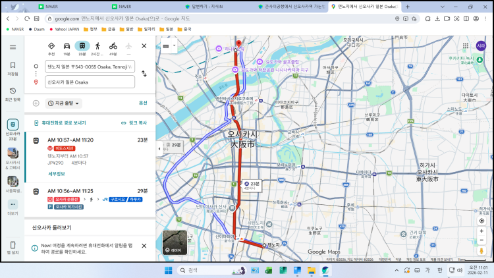Open the Google Maps hamburger menu

coord(13,47)
